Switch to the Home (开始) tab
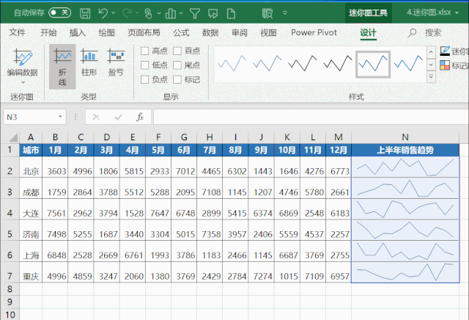 point(48,32)
